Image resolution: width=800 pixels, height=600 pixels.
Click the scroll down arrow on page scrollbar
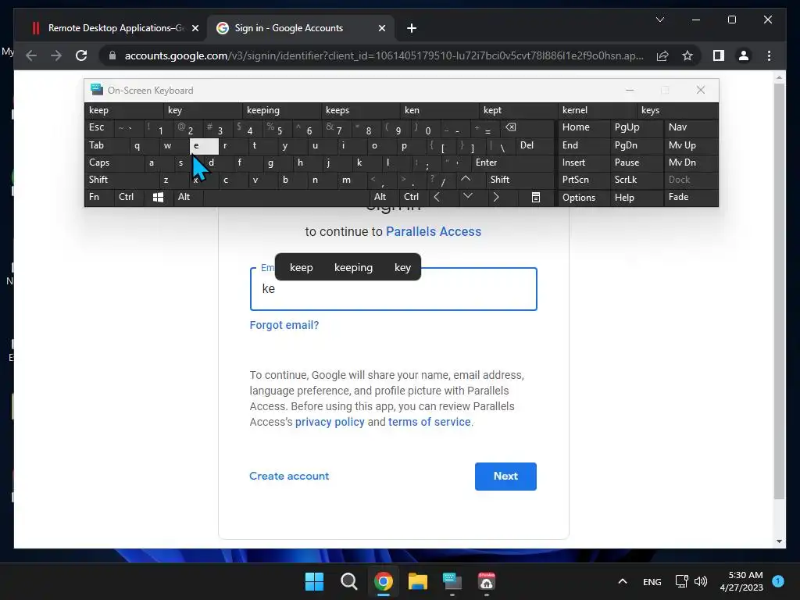click(x=779, y=541)
